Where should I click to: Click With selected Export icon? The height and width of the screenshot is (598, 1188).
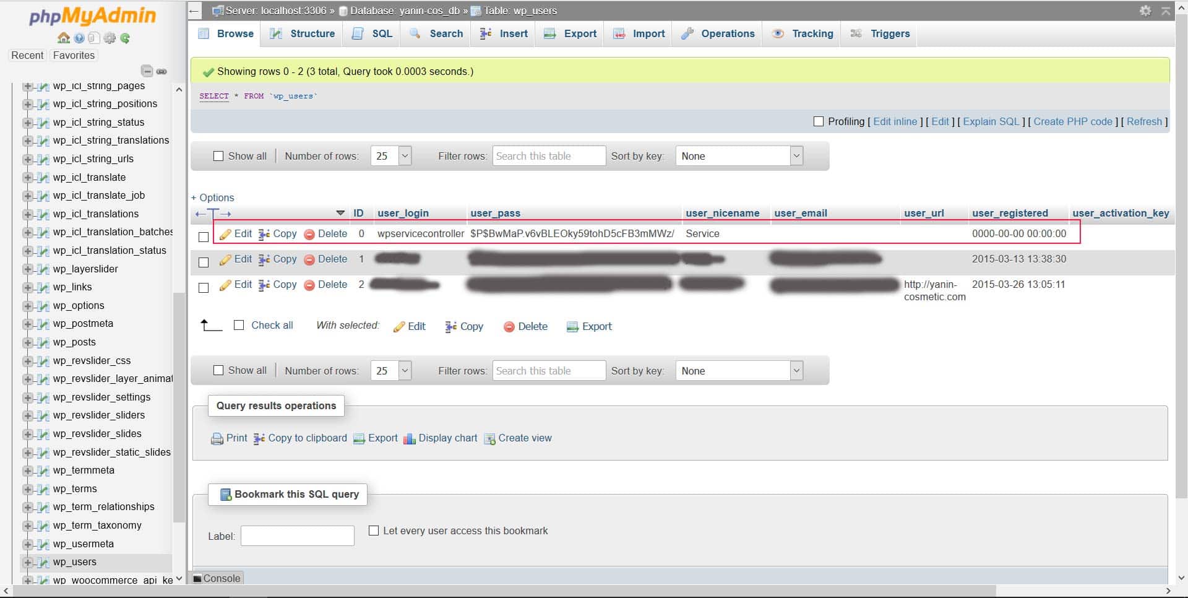pos(573,327)
